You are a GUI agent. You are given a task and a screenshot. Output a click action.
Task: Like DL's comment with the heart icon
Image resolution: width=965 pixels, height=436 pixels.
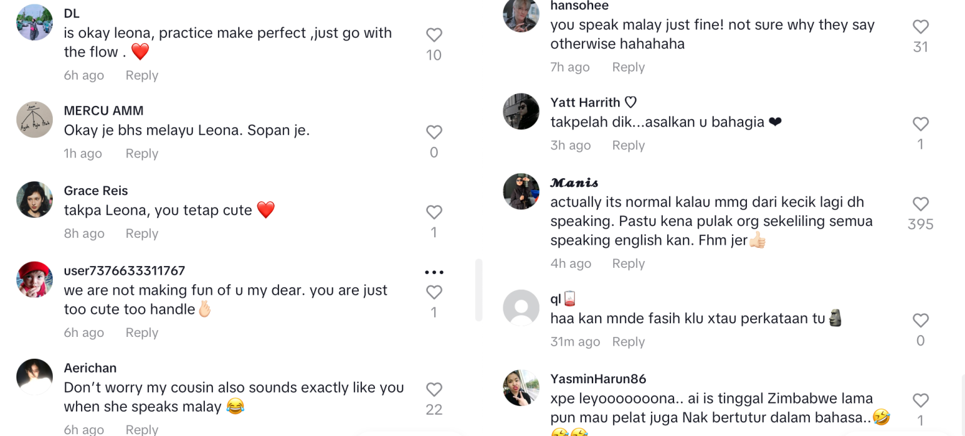click(x=434, y=35)
